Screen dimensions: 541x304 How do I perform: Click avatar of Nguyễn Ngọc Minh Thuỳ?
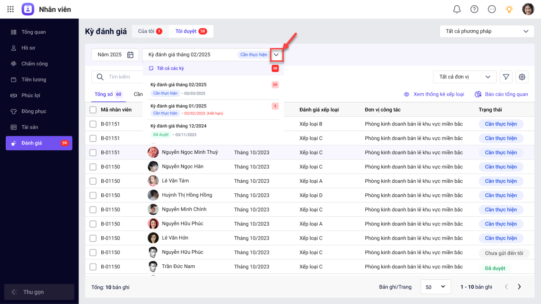pos(153,152)
